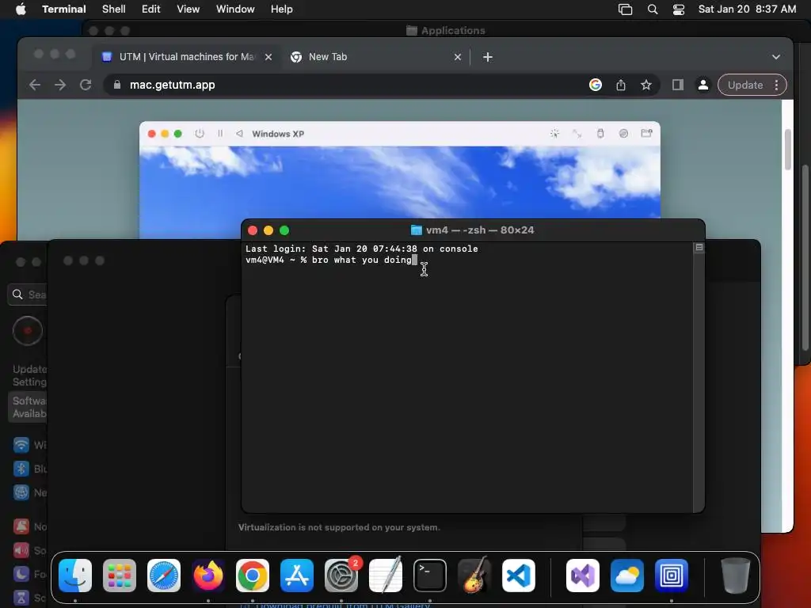Open Google icon in the address bar
Image resolution: width=811 pixels, height=608 pixels.
pos(596,85)
